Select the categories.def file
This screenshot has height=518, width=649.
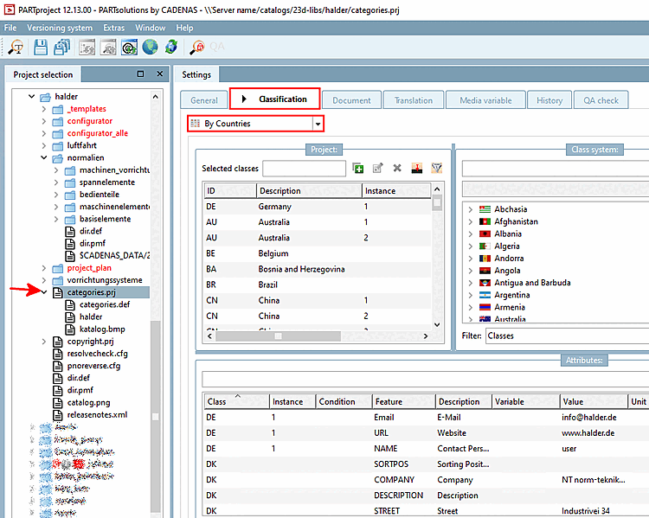pos(105,304)
